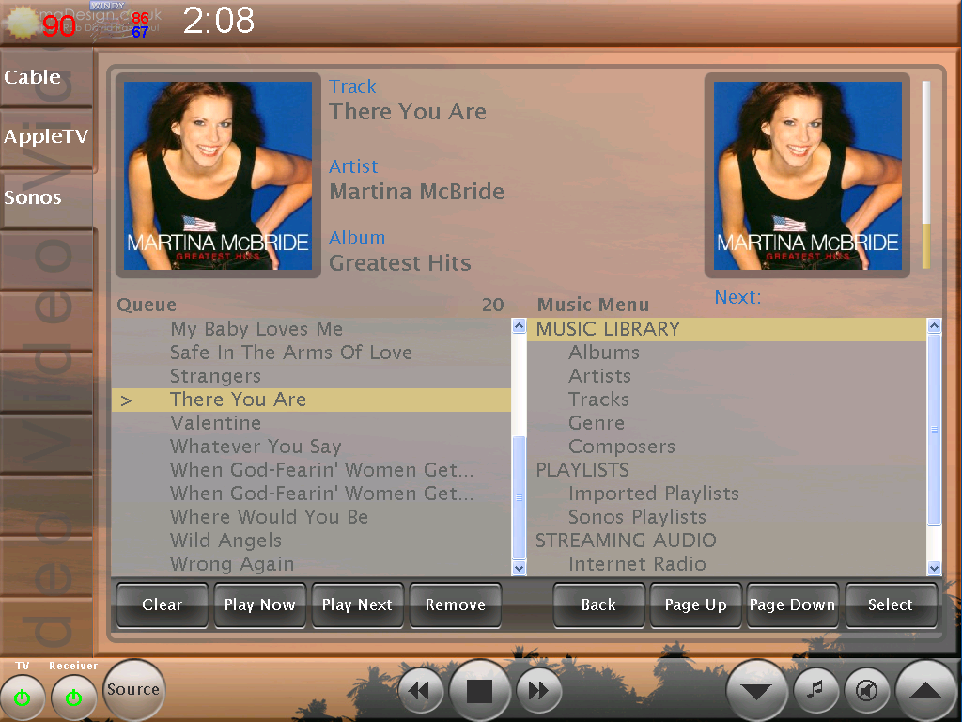Image resolution: width=962 pixels, height=722 pixels.
Task: Click the sun weather icon
Action: [23, 23]
